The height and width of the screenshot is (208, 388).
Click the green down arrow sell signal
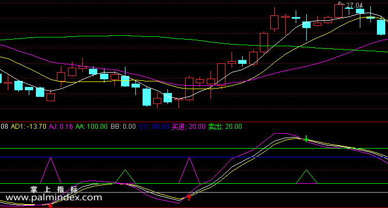pyautogui.click(x=306, y=139)
